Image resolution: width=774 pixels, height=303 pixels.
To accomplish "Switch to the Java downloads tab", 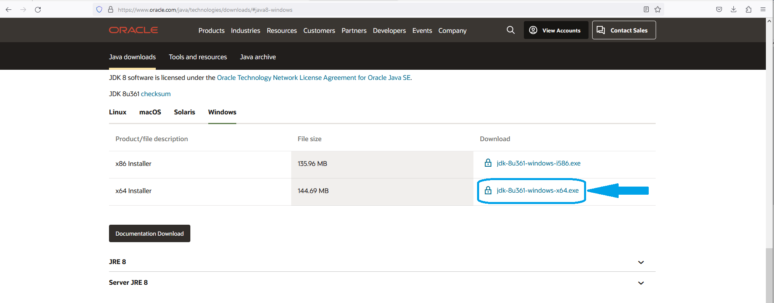I will click(x=132, y=57).
